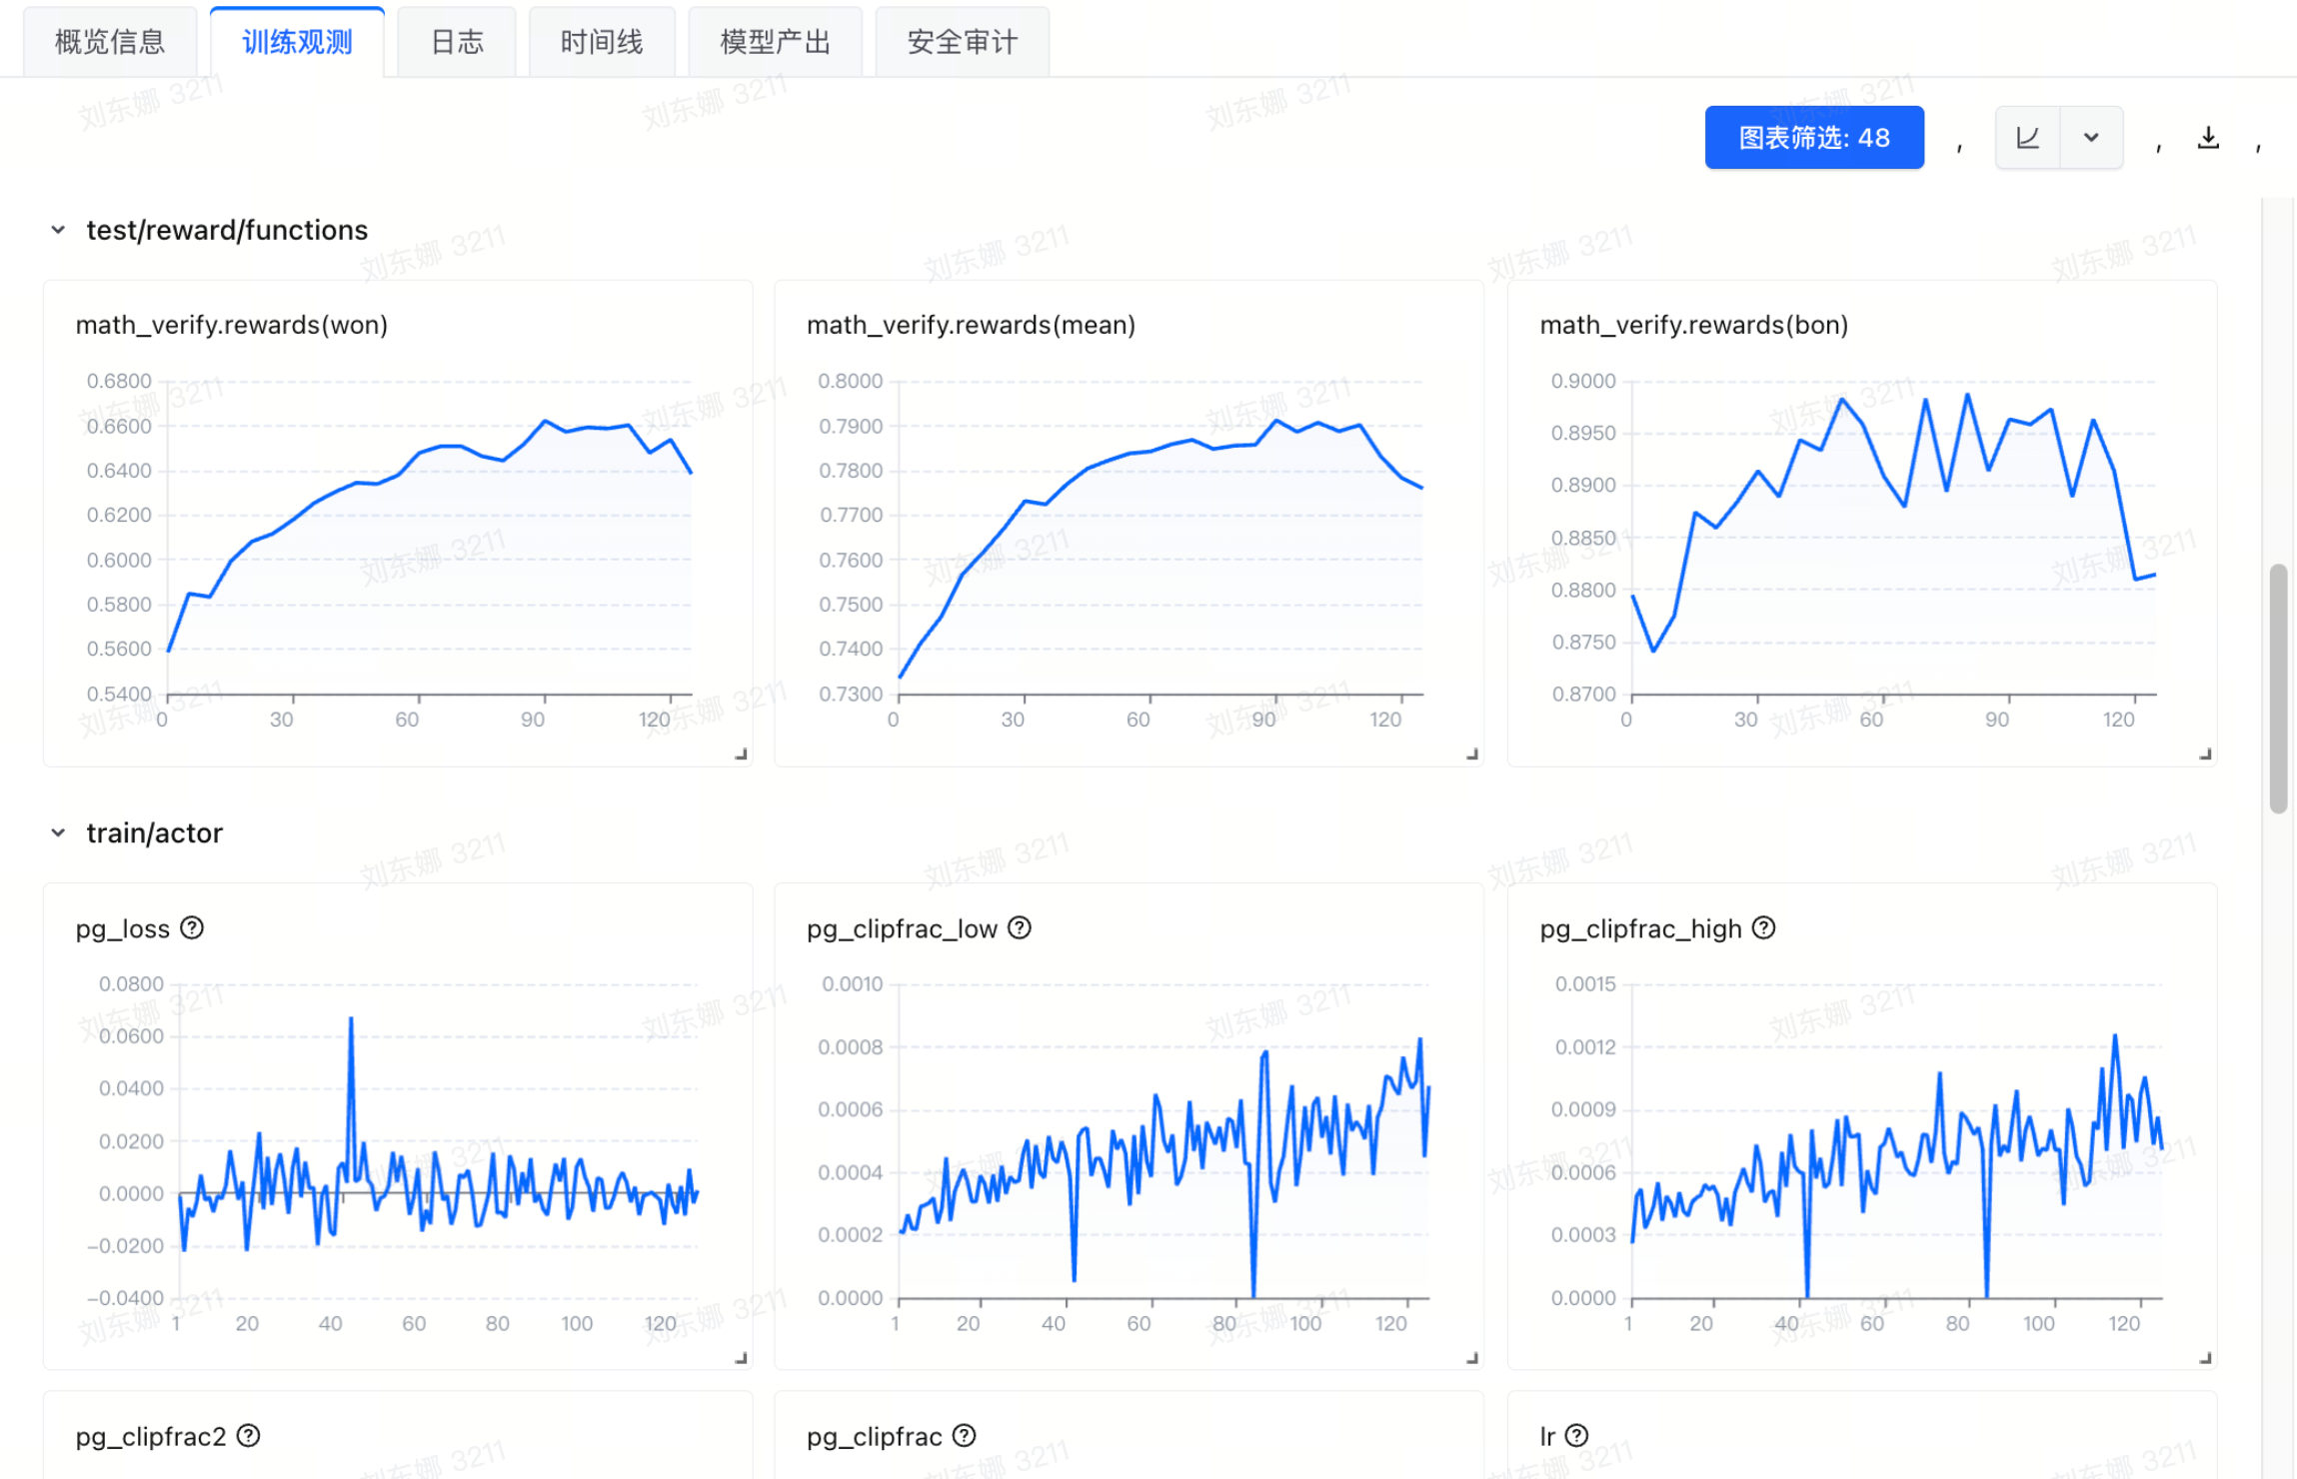
Task: Open the 模型产出 tab
Action: 775,42
